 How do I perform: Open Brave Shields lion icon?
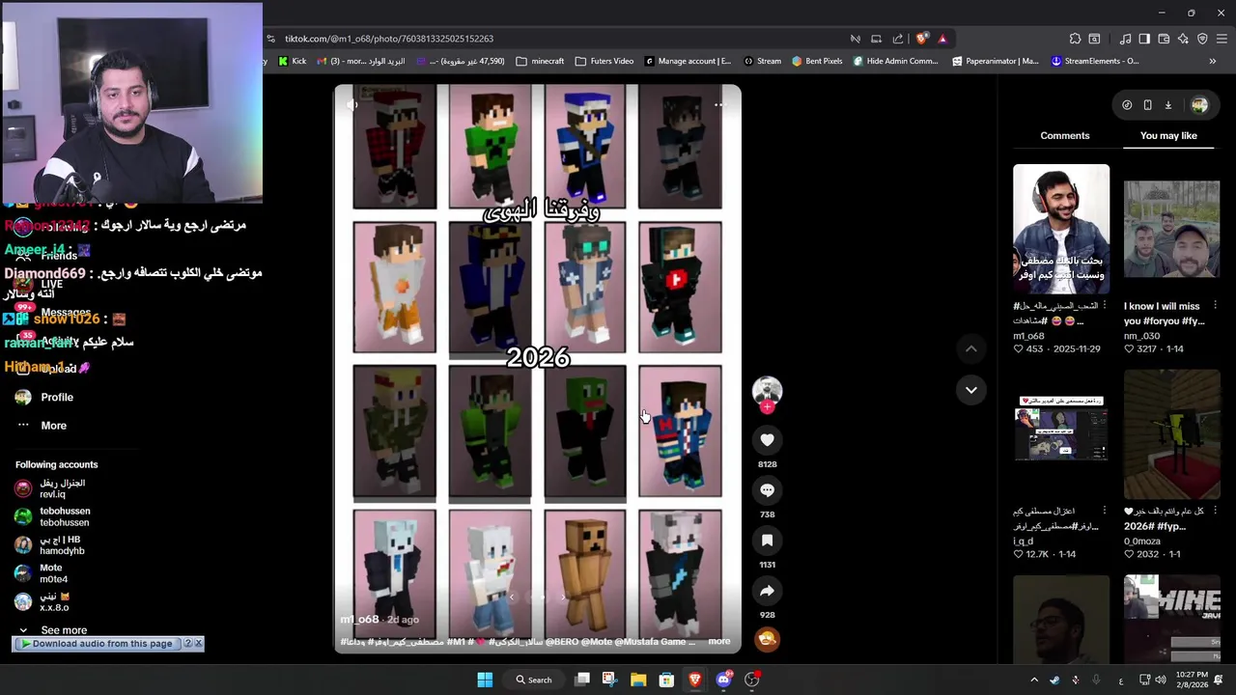pos(922,39)
